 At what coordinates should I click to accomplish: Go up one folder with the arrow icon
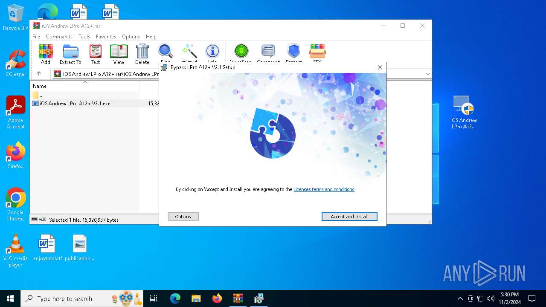(39, 74)
